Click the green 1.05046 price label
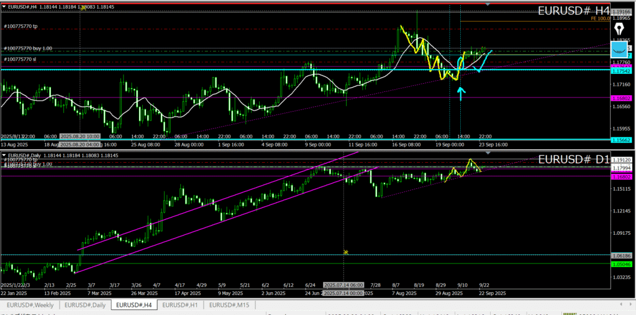 (621, 263)
